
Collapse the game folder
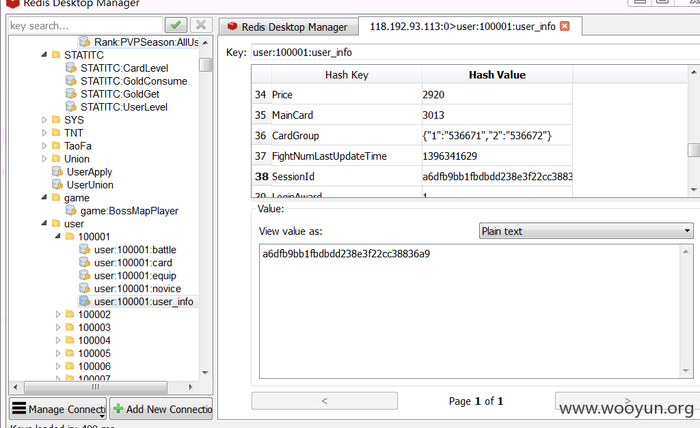coord(44,197)
